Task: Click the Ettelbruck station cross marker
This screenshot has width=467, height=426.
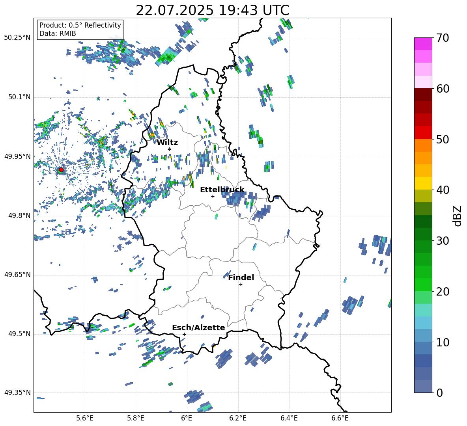Action: coord(213,196)
